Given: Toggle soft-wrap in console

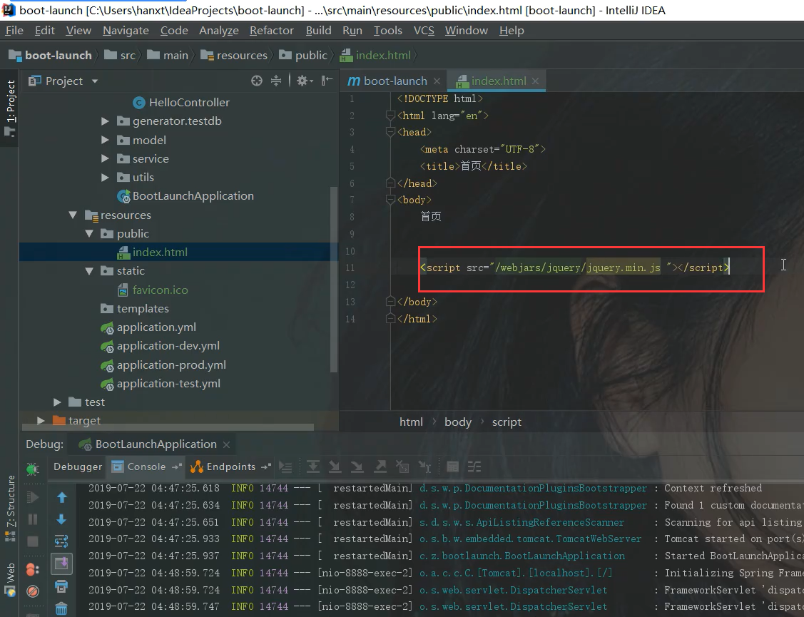Looking at the screenshot, I should point(61,541).
